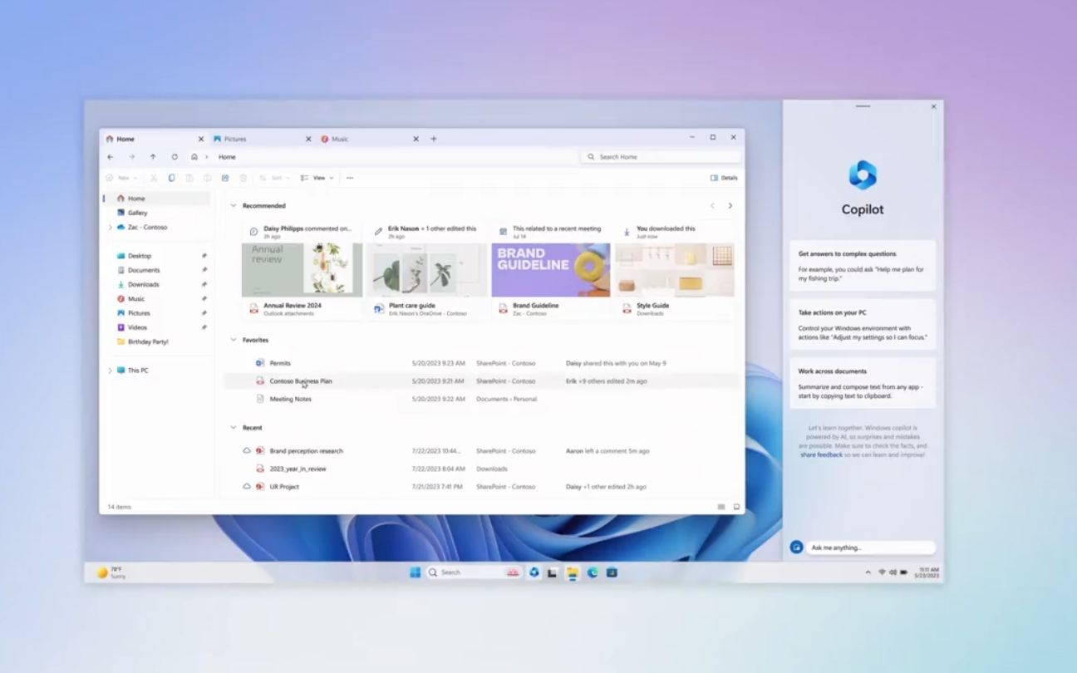Open the Windows Start menu
Screen dimensions: 1077x673
tap(415, 572)
